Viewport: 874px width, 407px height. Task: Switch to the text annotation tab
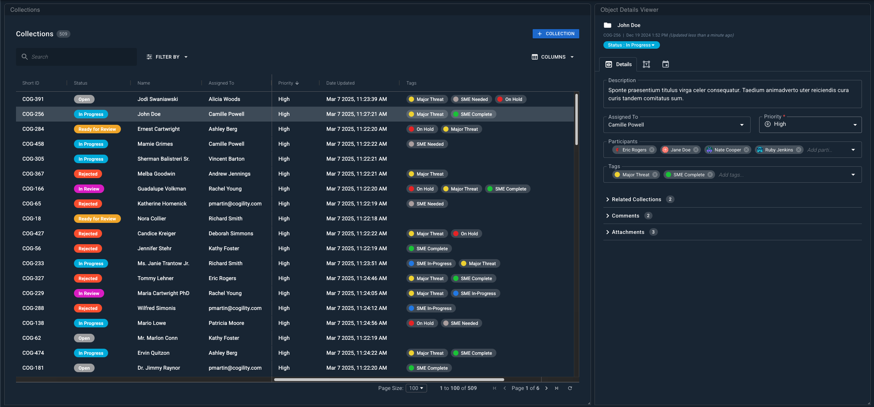646,64
